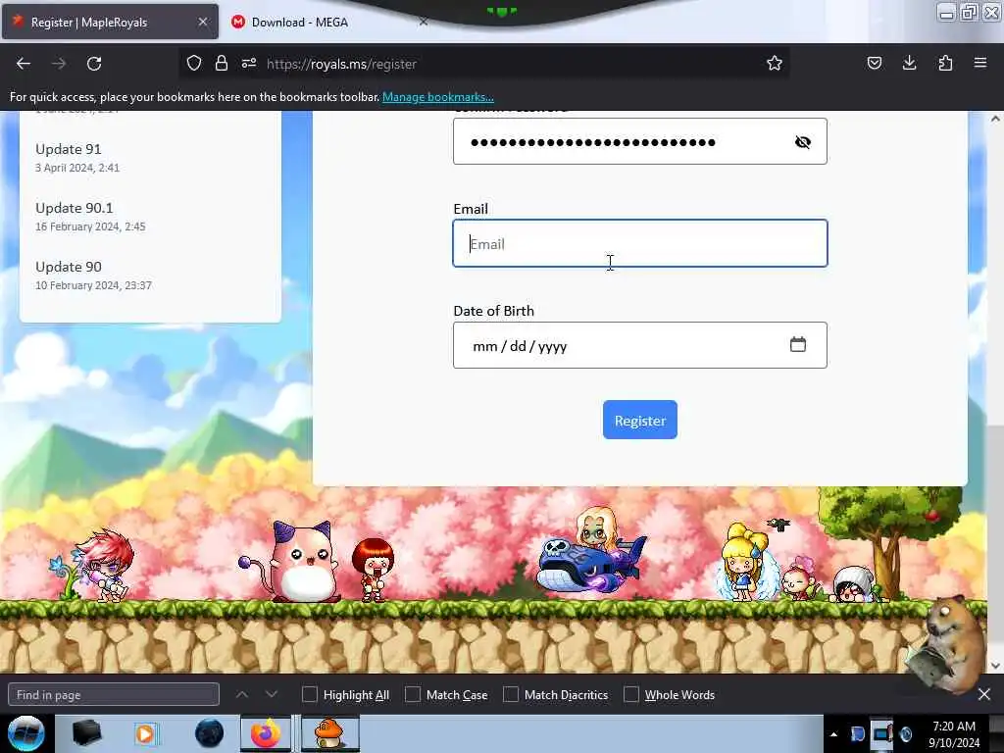Viewport: 1004px width, 753px height.
Task: Open the dark globe taskbar application
Action: coord(210,733)
